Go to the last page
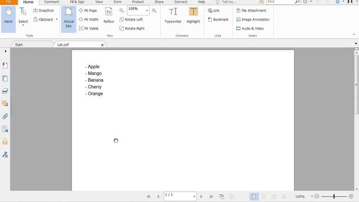 pyautogui.click(x=211, y=196)
